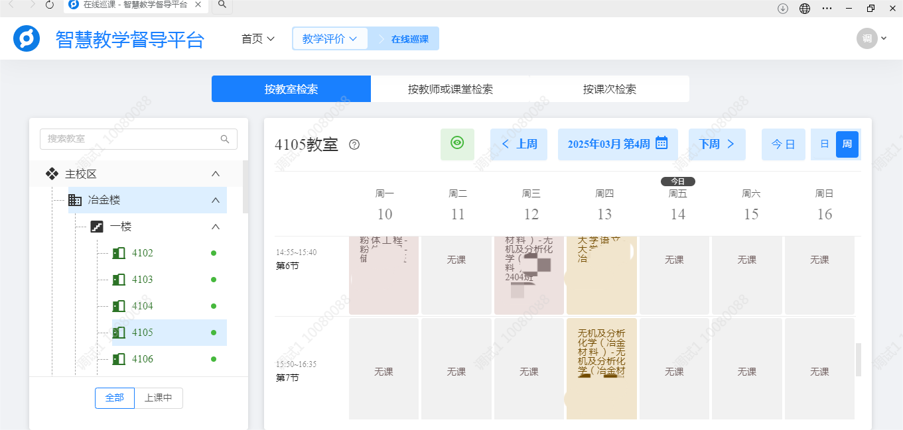The width and height of the screenshot is (903, 430).
Task: Click the question mark beside 4105教室
Action: 354,144
